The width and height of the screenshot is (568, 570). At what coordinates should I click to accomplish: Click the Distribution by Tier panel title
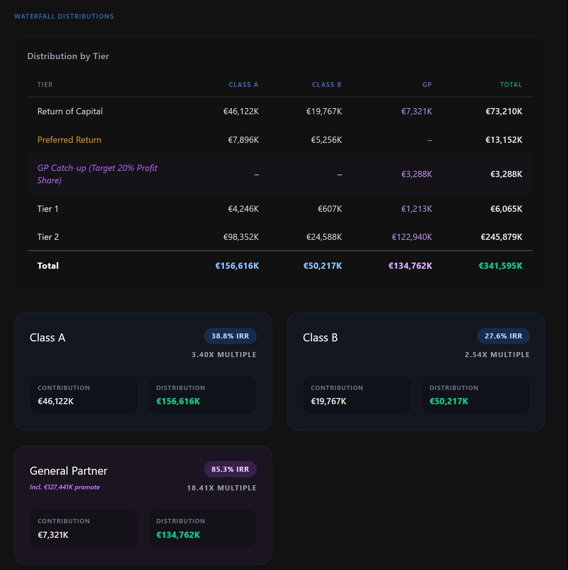click(68, 56)
